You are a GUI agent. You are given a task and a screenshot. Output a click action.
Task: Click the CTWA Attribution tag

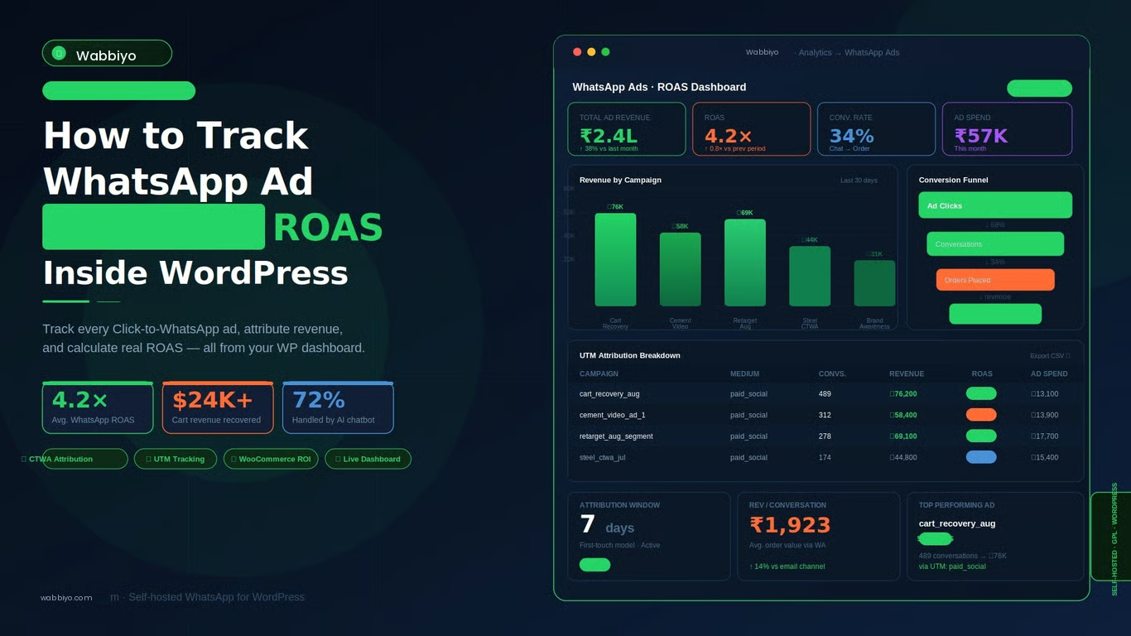click(x=85, y=459)
